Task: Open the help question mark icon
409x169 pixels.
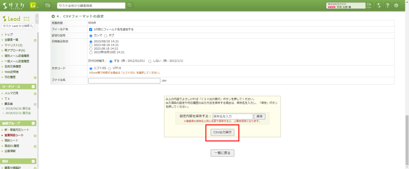Action: click(387, 5)
